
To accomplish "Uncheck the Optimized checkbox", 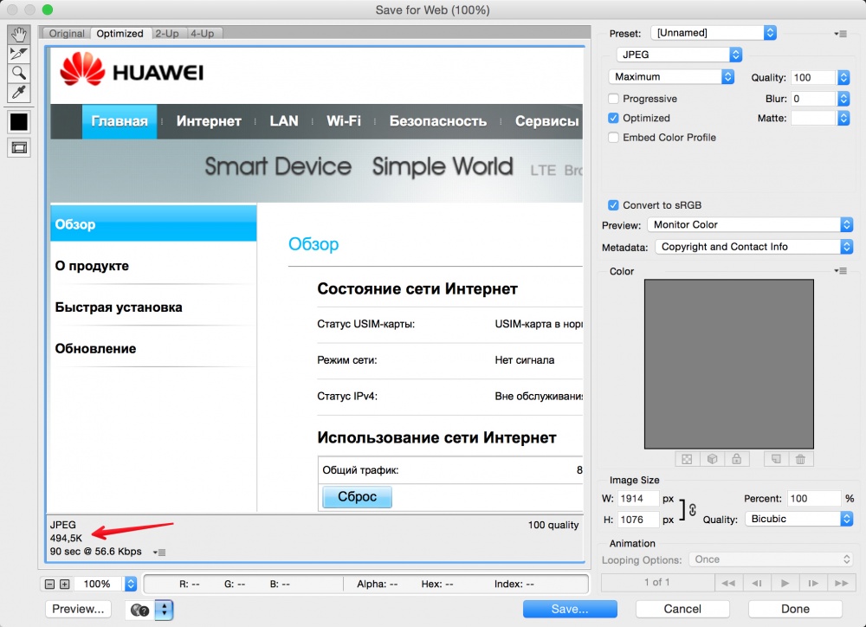I will pyautogui.click(x=613, y=119).
